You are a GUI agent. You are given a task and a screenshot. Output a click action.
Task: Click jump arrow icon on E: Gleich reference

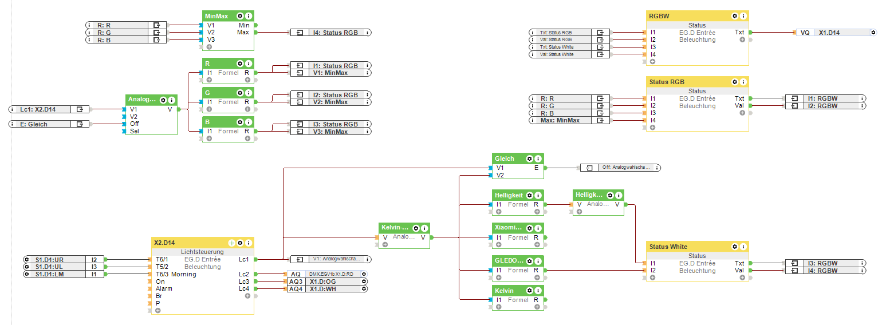pyautogui.click(x=80, y=124)
